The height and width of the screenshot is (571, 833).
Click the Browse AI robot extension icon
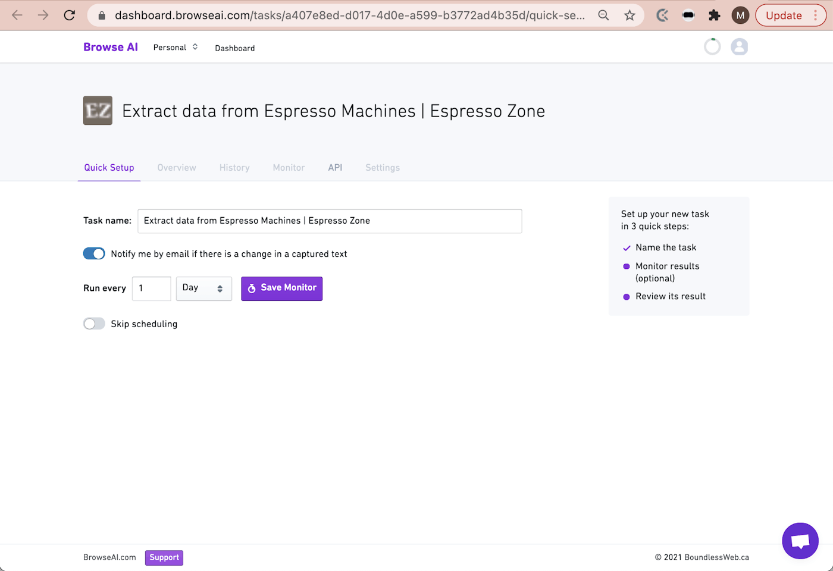point(688,15)
